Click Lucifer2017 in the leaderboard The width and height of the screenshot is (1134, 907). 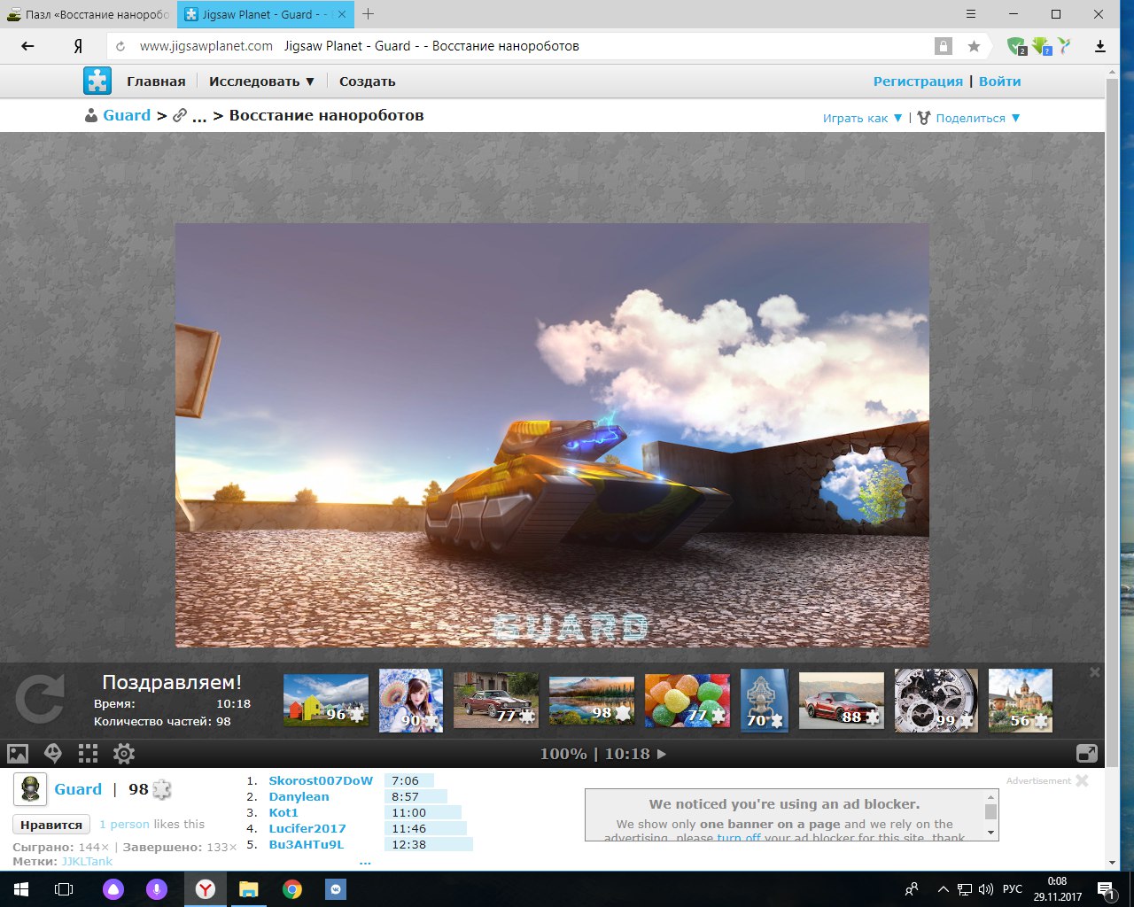point(307,828)
